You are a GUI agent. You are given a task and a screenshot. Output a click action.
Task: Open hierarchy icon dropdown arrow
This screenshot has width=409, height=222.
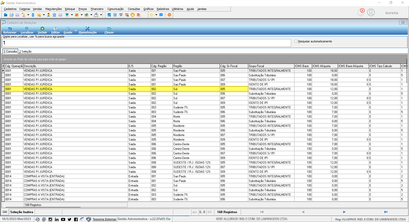(x=28, y=15)
